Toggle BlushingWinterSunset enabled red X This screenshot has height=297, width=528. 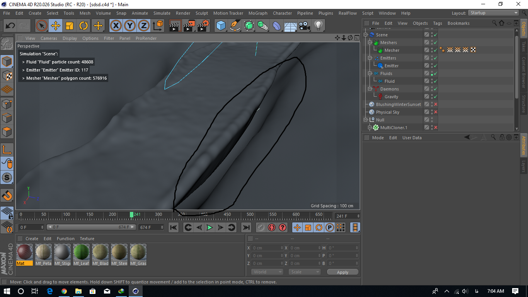(436, 104)
